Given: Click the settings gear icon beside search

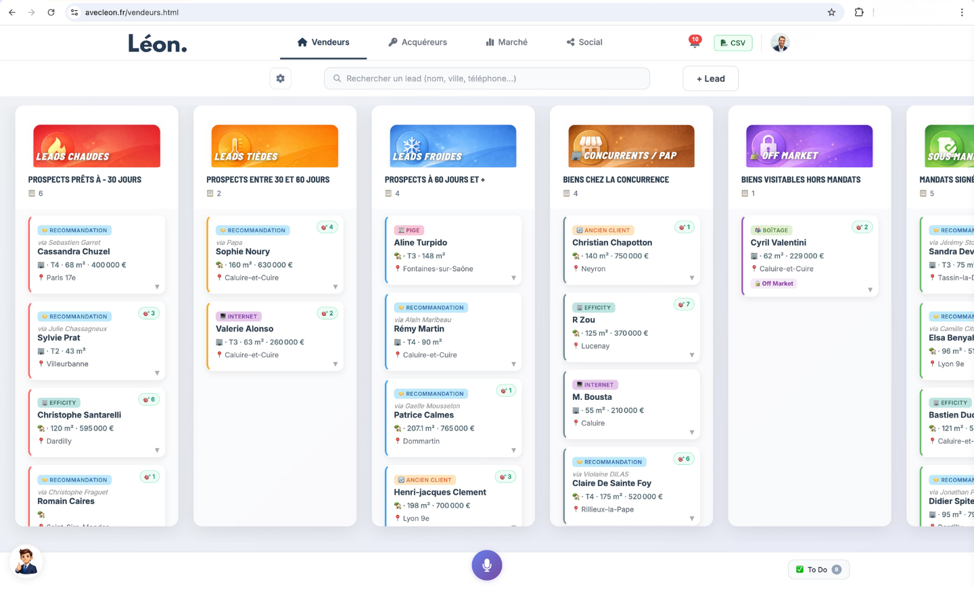Looking at the screenshot, I should [280, 78].
